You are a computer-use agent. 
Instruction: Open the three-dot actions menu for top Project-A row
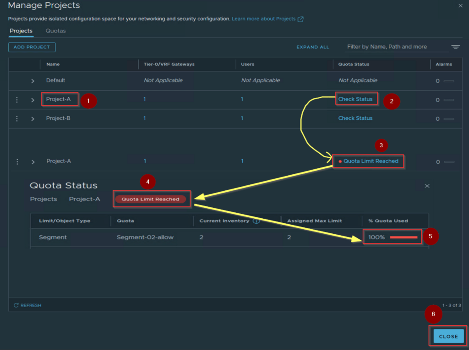(x=17, y=99)
